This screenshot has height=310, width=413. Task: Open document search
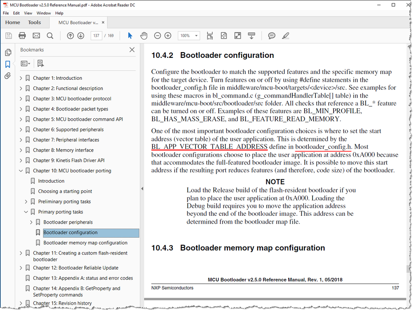[50, 36]
